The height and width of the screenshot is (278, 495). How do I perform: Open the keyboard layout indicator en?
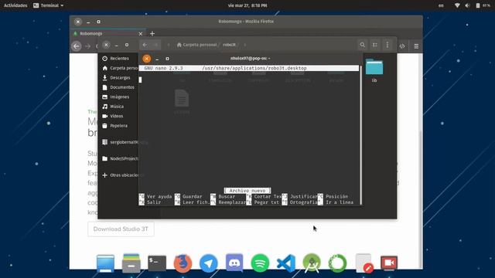coord(441,5)
